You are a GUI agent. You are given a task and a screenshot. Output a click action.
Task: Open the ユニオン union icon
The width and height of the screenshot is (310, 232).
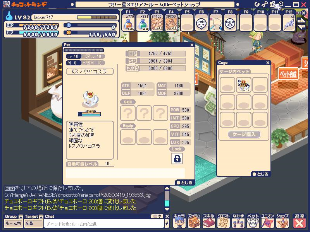268,222
